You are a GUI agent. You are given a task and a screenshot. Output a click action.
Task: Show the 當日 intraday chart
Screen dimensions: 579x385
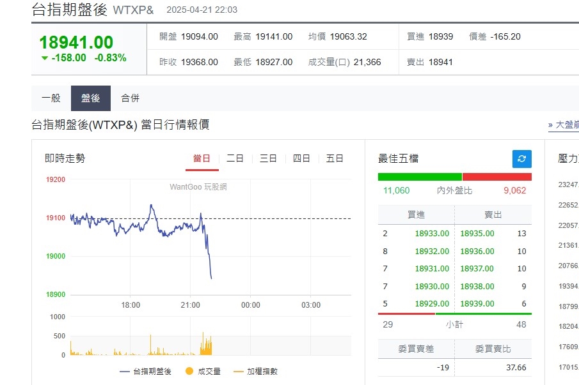coord(202,158)
